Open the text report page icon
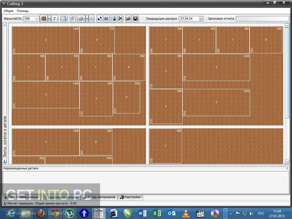The height and width of the screenshot is (219, 292). coord(73,19)
